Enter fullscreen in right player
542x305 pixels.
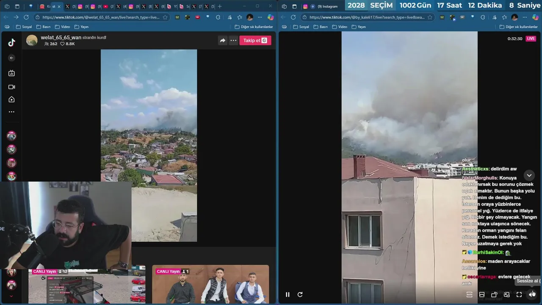pyautogui.click(x=519, y=294)
